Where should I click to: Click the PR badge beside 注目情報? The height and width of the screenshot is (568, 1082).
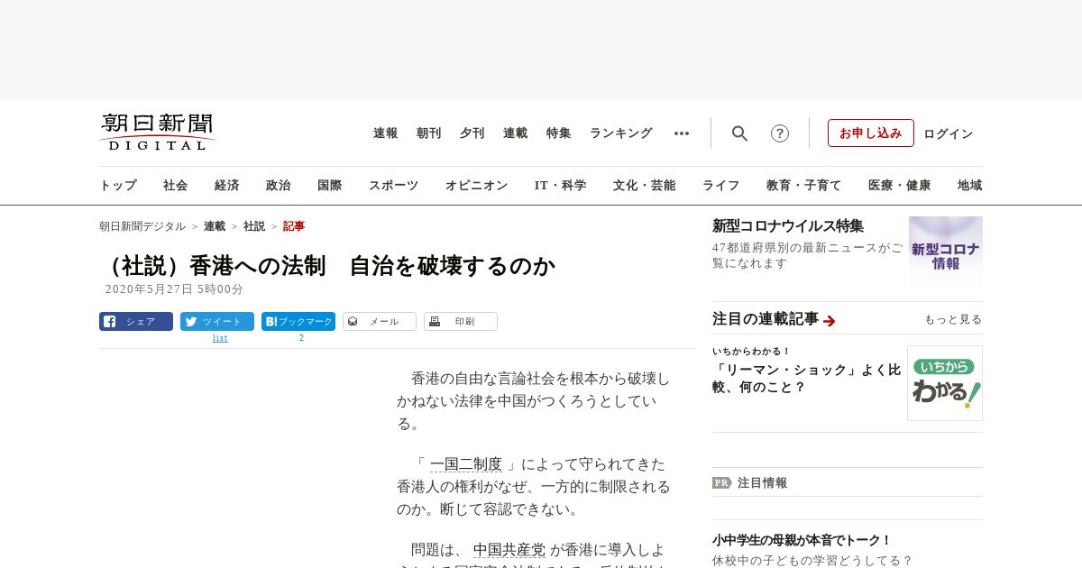(x=722, y=482)
